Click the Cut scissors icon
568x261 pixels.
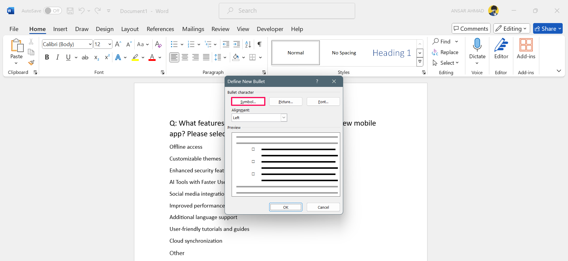(x=31, y=42)
